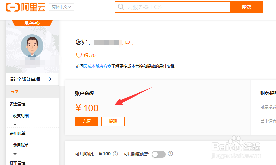Open the 云成本解决方案 link
This screenshot has height=165, width=276.
coord(98,66)
